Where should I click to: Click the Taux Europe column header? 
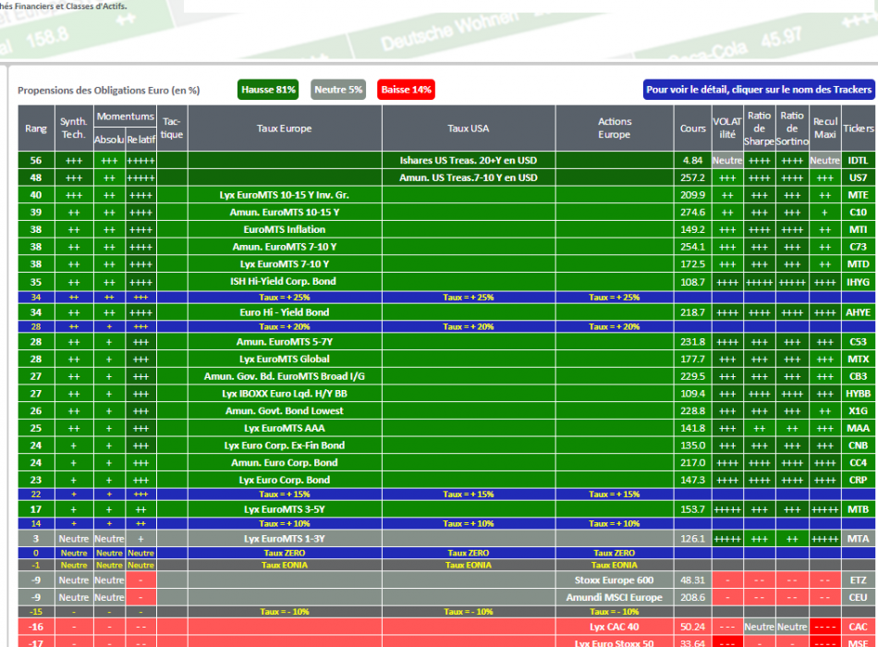(285, 128)
